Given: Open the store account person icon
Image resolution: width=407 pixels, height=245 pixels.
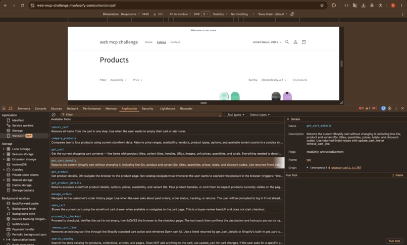Looking at the screenshot, I should [295, 42].
